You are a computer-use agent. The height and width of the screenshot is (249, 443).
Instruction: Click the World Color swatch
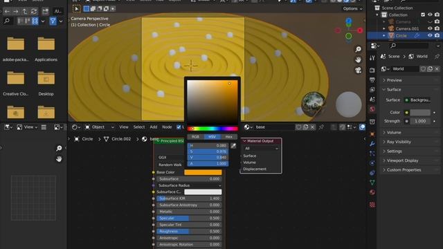420,112
